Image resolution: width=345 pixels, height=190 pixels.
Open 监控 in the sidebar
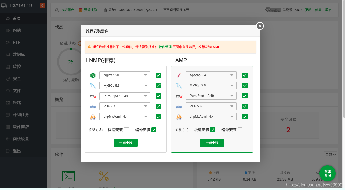pyautogui.click(x=23, y=67)
